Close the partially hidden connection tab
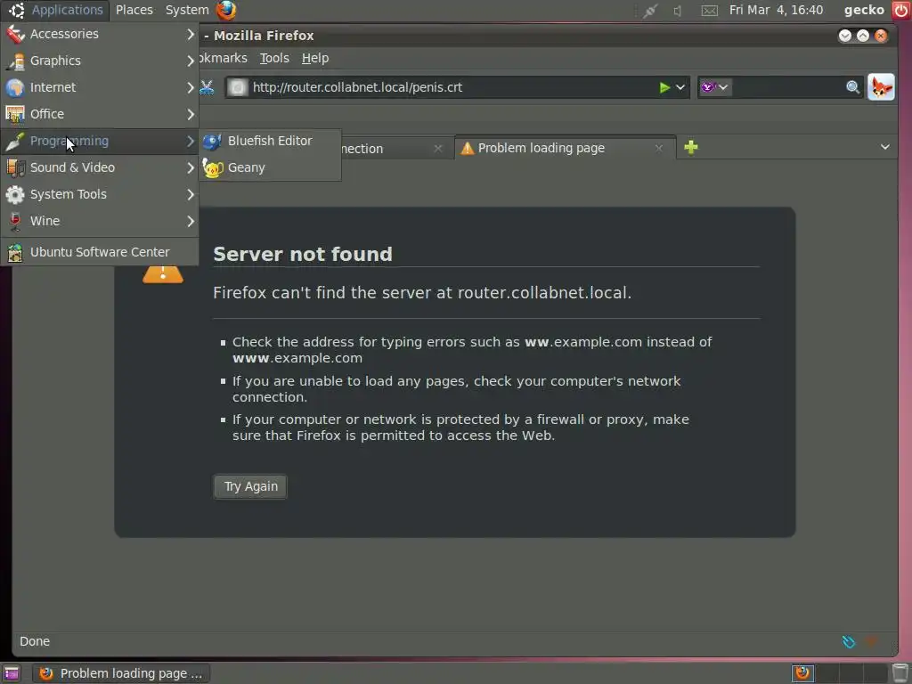Screen dimensions: 912x684 tap(438, 149)
